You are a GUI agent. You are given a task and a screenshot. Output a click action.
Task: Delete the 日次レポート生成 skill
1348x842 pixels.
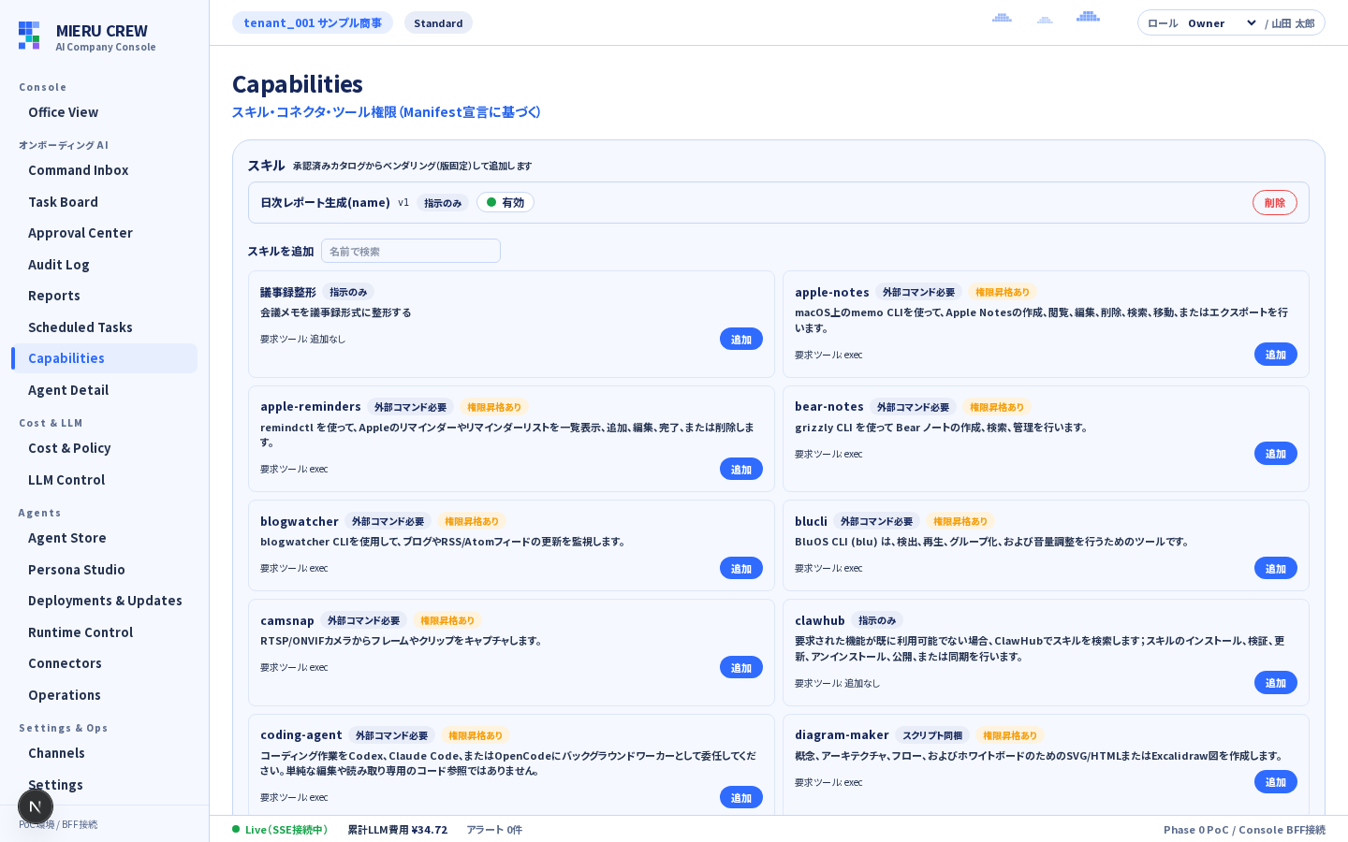tap(1275, 203)
